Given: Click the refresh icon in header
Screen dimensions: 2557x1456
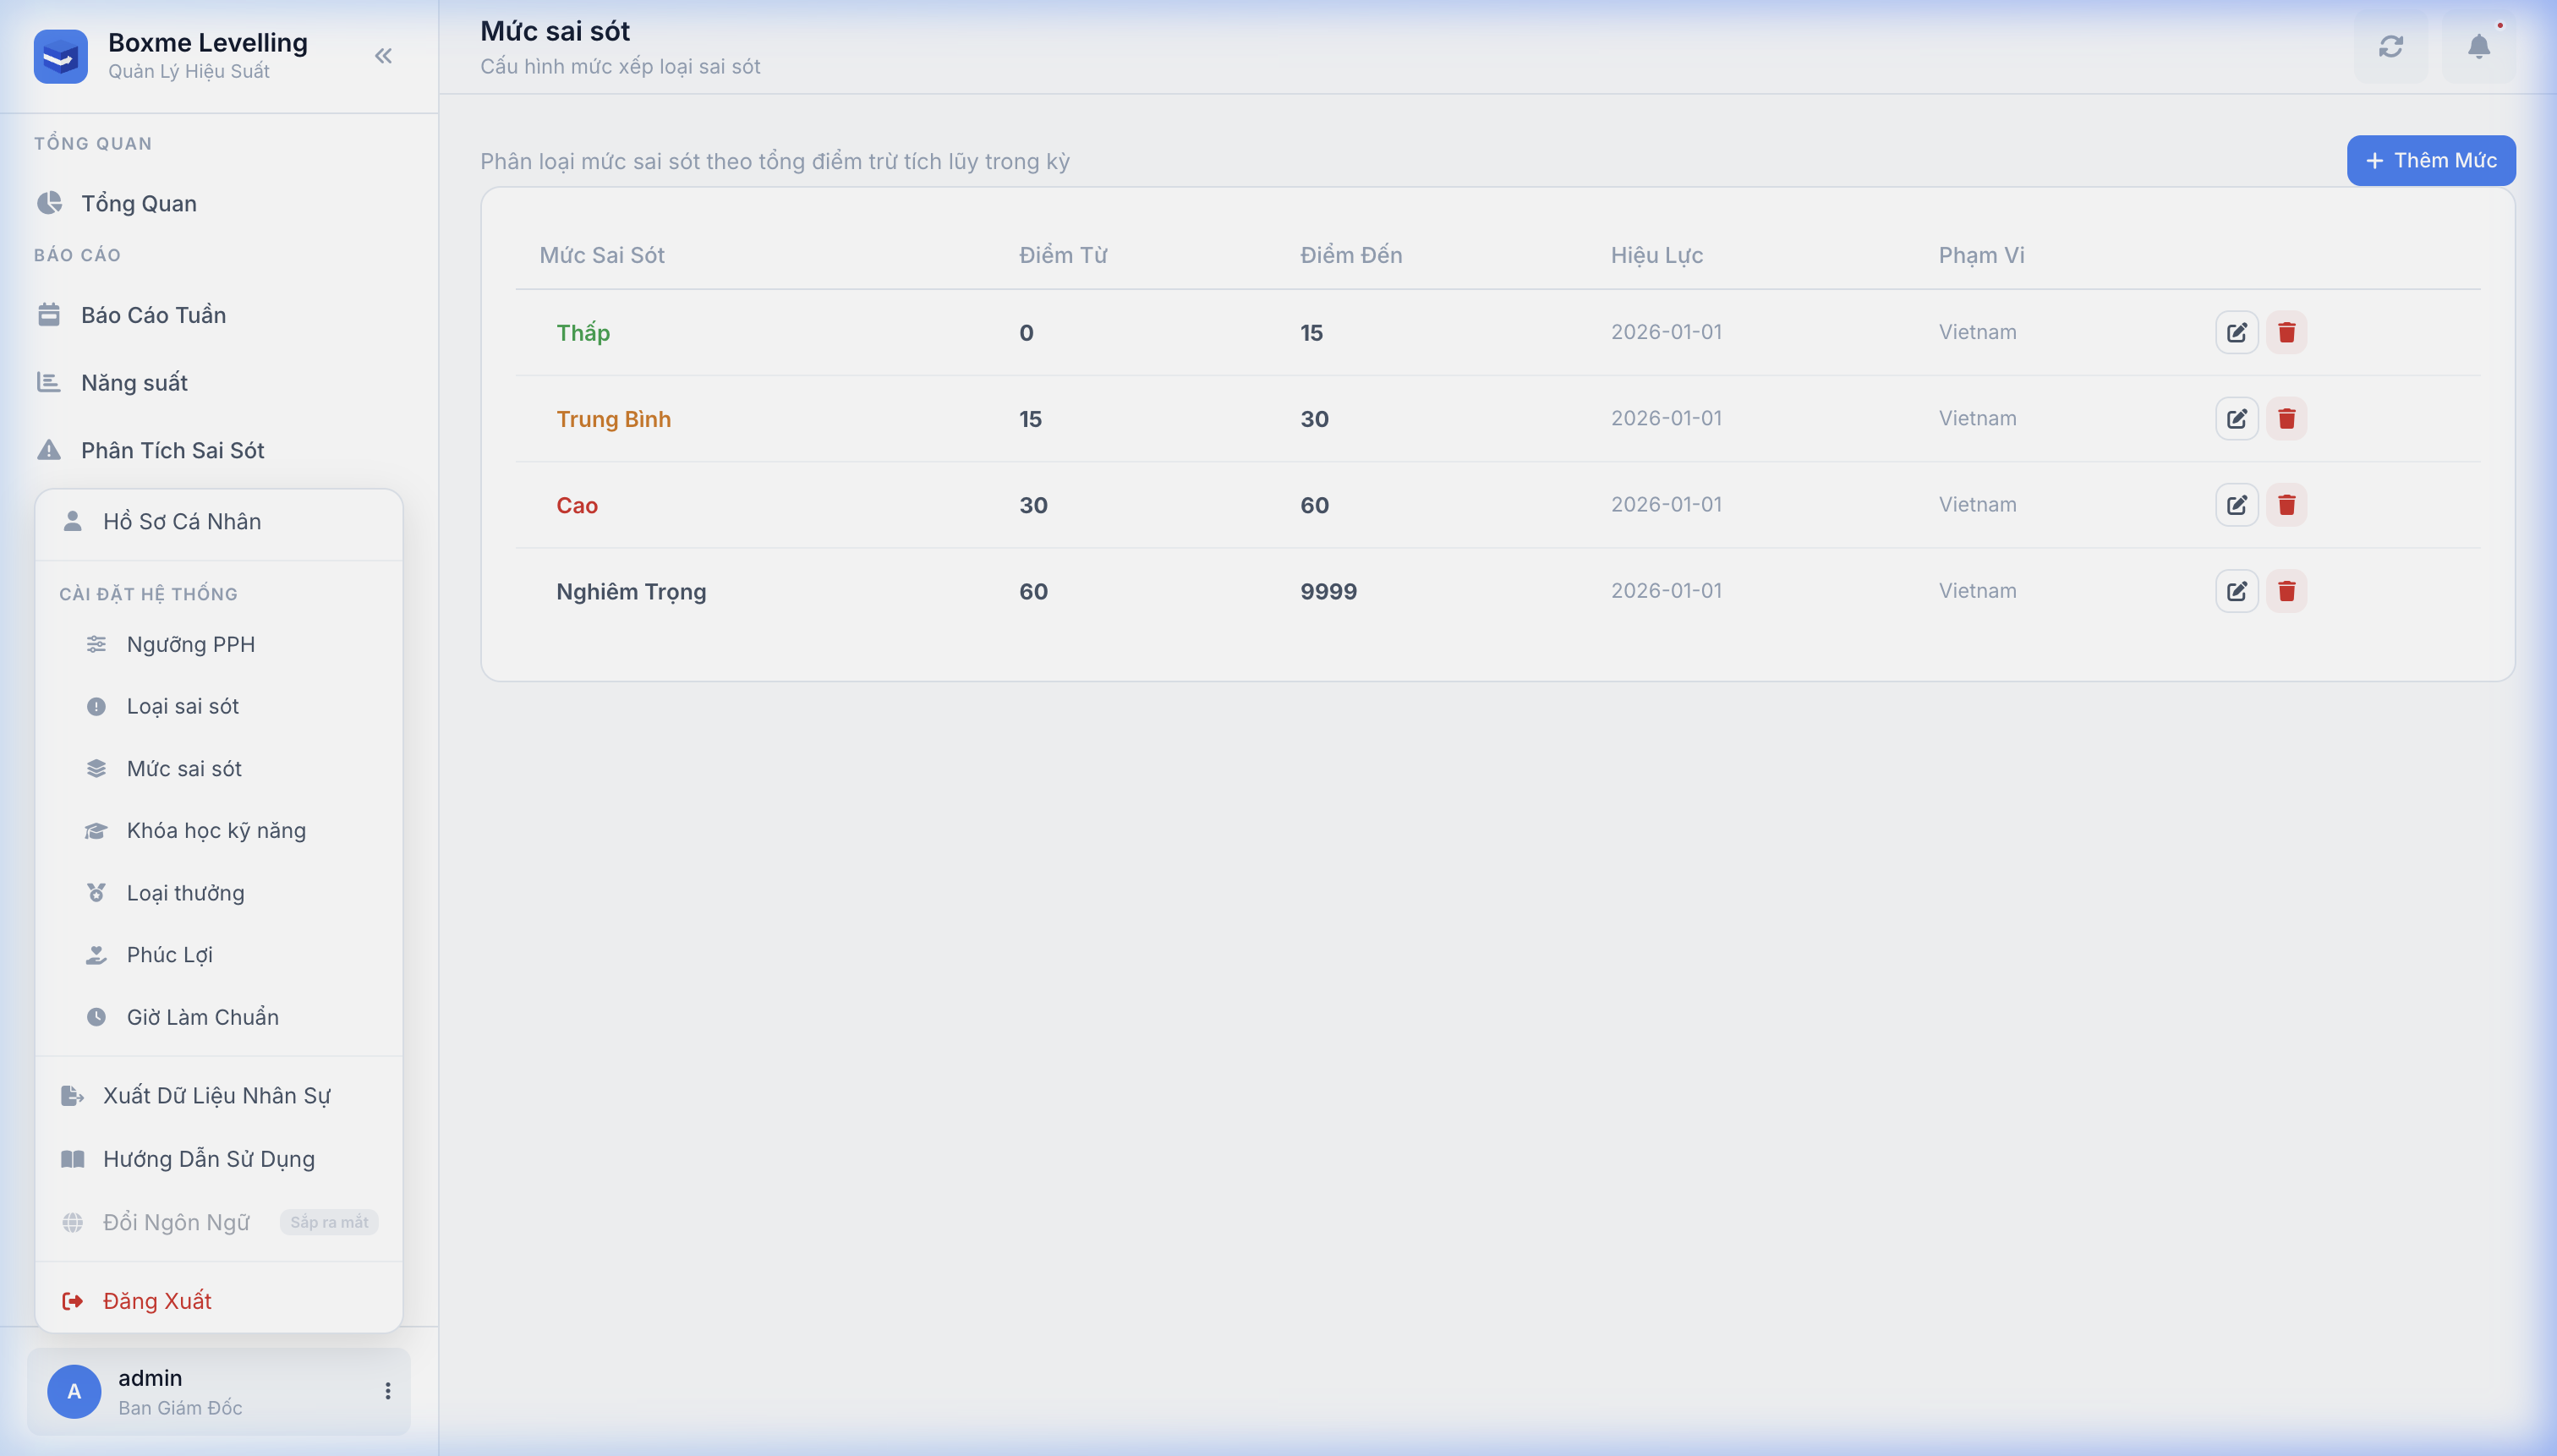Looking at the screenshot, I should click(x=2390, y=47).
